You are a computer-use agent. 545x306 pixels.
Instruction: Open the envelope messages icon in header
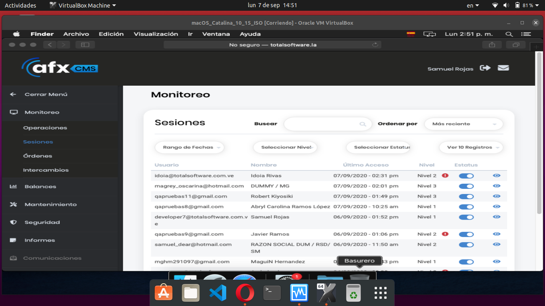pyautogui.click(x=503, y=68)
